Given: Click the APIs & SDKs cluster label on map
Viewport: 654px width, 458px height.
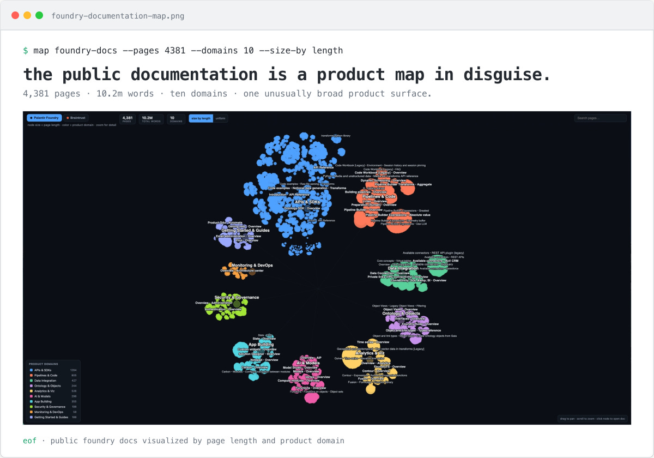Looking at the screenshot, I should (x=307, y=202).
